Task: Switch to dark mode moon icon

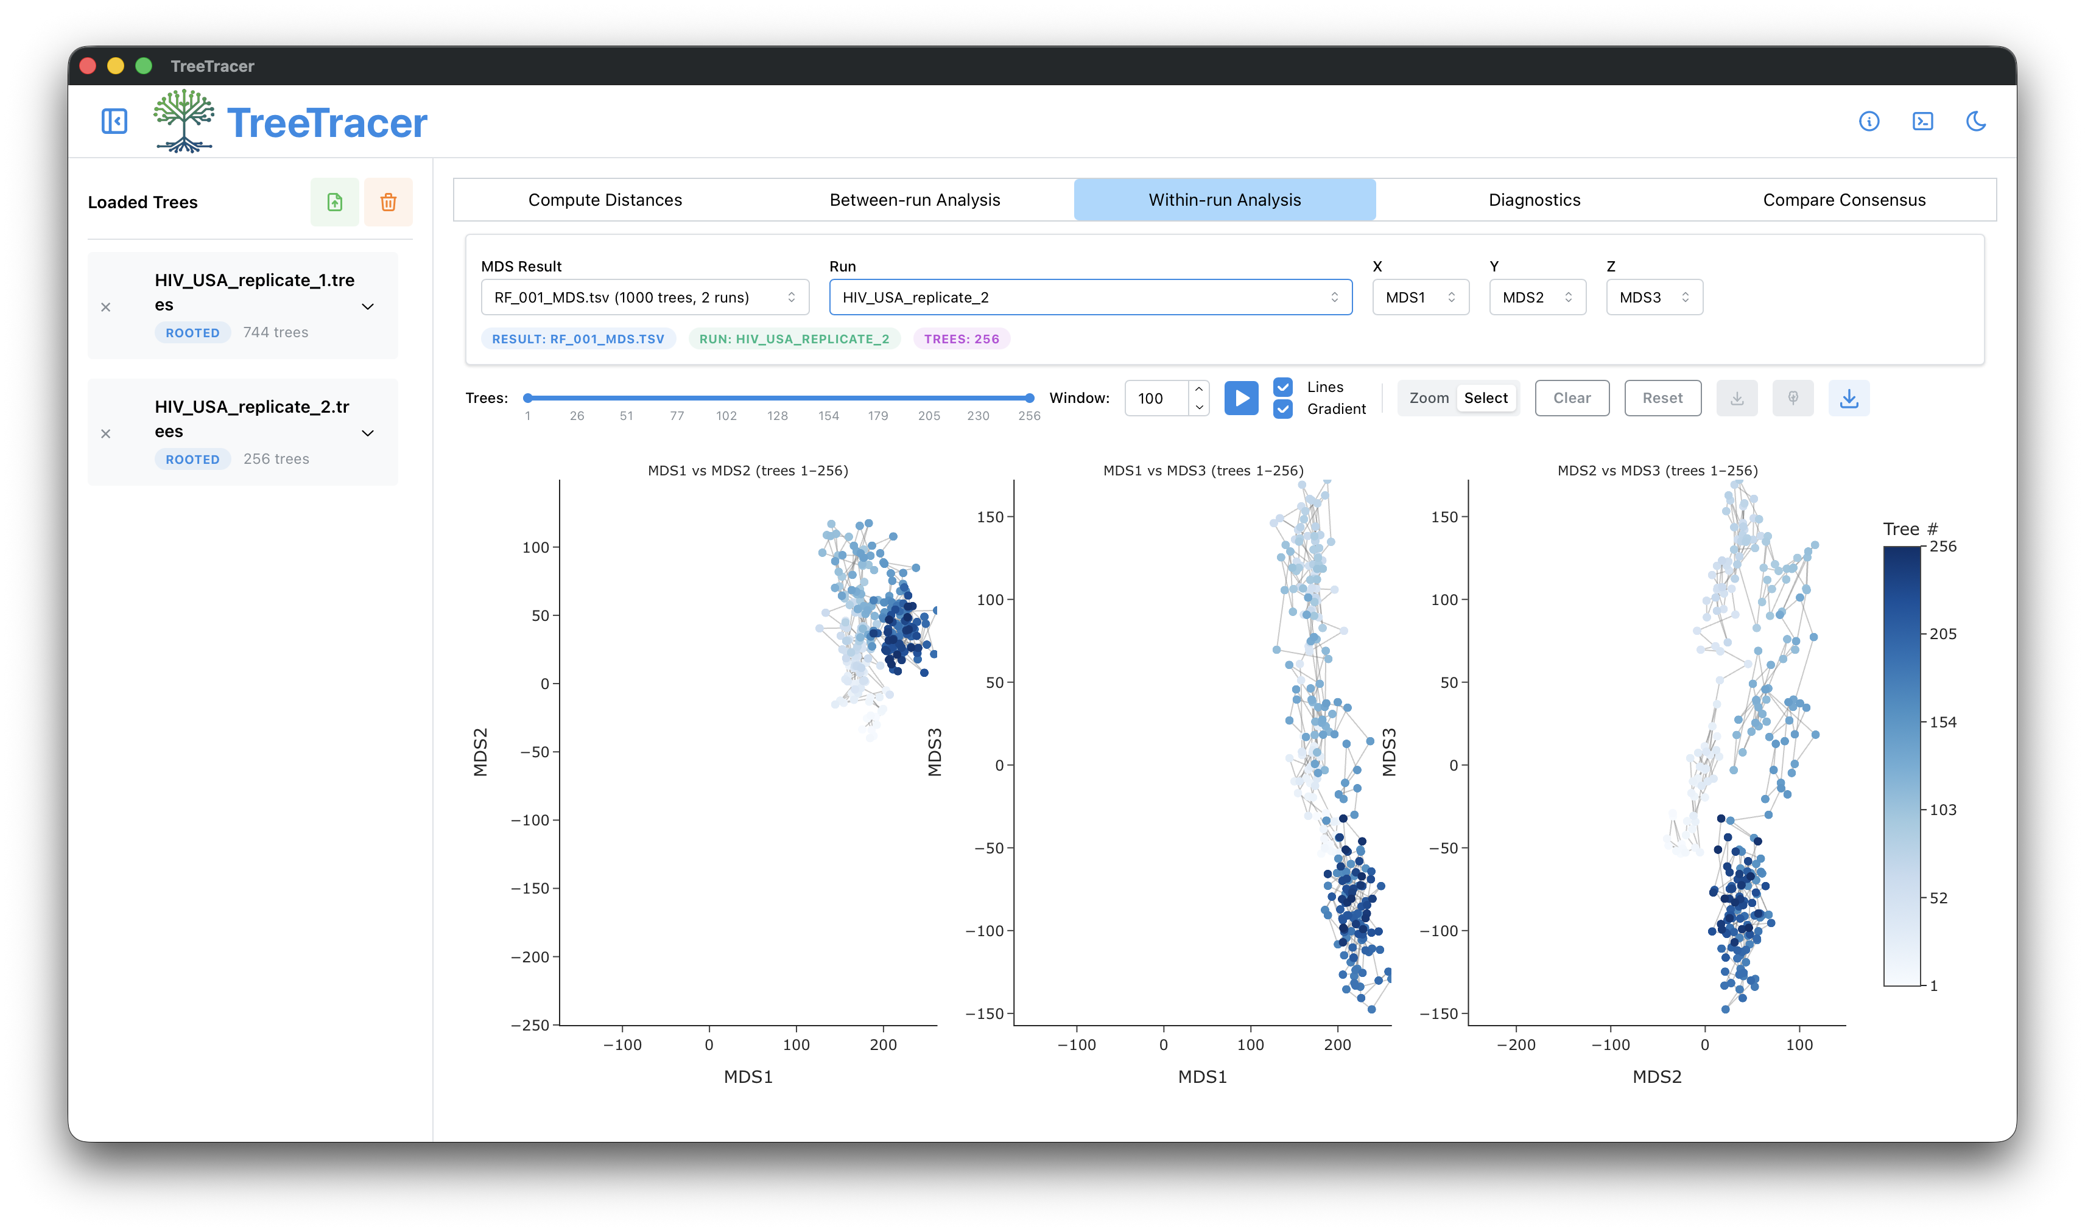Action: tap(1975, 121)
